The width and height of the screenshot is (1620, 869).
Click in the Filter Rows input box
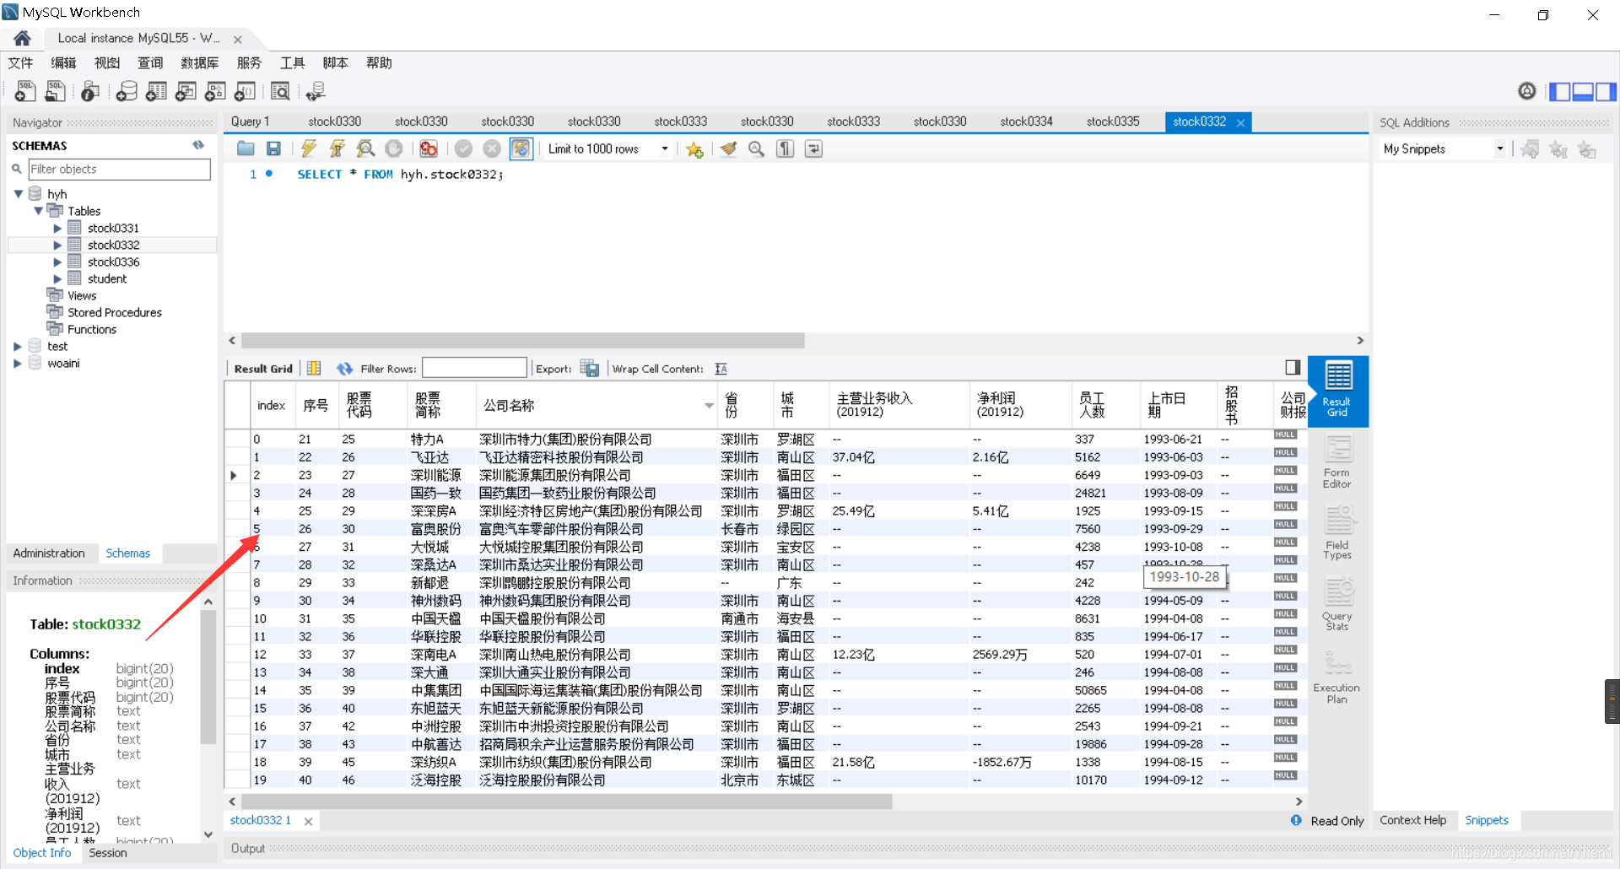474,368
